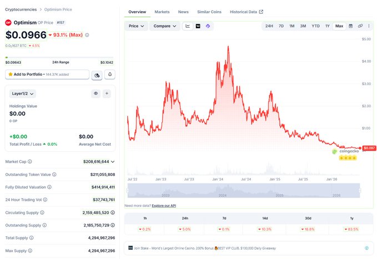
Task: Open the Compare dropdown
Action: [x=165, y=26]
